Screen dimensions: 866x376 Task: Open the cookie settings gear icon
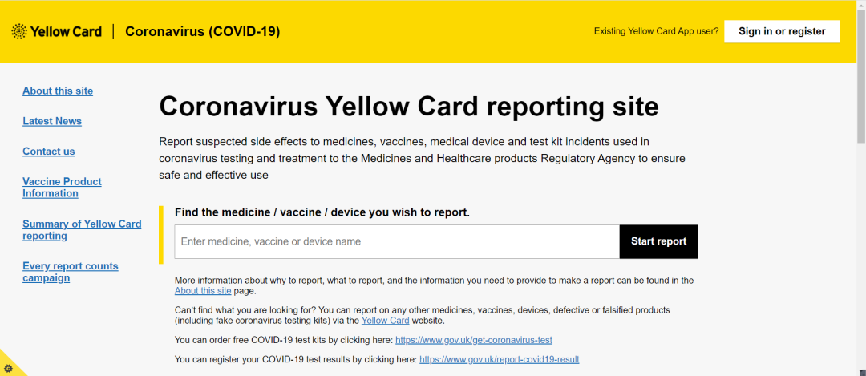point(8,368)
